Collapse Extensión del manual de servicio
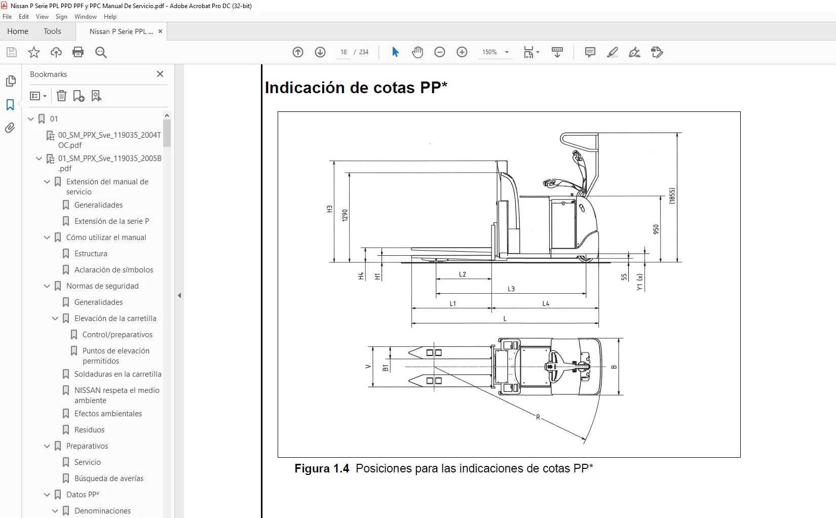 tap(47, 182)
